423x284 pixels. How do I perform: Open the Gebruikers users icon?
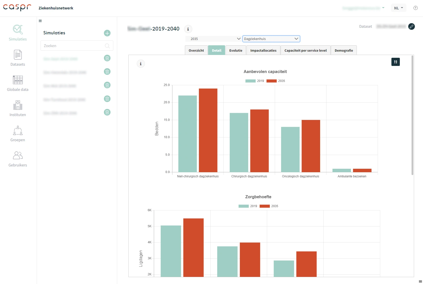coord(18,155)
